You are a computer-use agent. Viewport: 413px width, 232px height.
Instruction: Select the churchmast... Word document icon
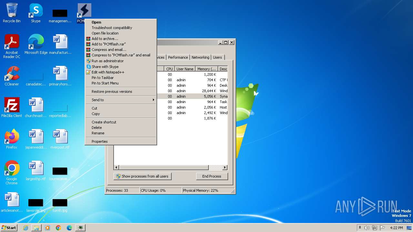click(36, 108)
